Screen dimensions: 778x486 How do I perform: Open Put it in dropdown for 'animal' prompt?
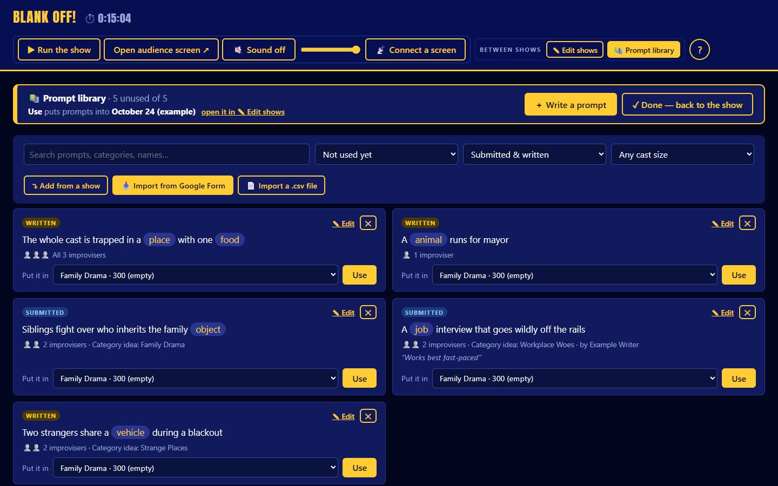tap(575, 275)
